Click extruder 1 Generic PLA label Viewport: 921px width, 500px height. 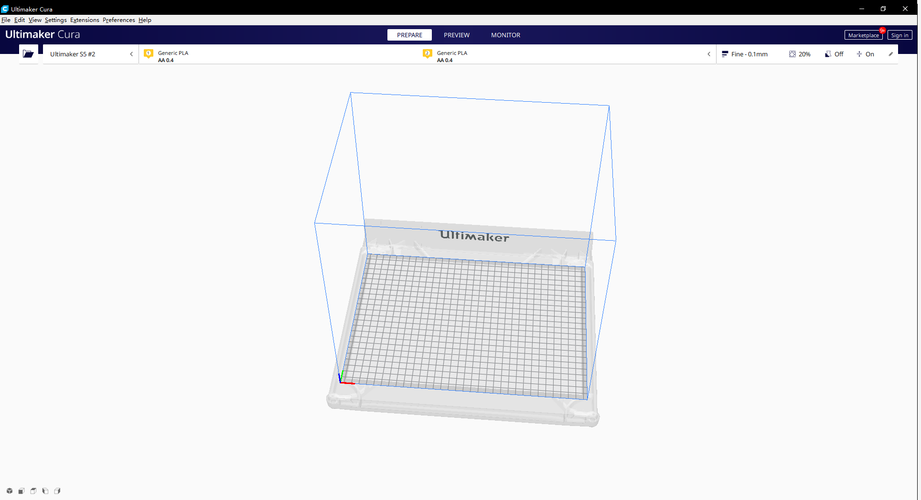click(173, 53)
